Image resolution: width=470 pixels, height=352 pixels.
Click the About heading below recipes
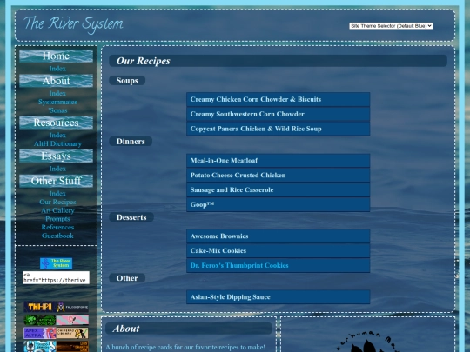pos(126,329)
